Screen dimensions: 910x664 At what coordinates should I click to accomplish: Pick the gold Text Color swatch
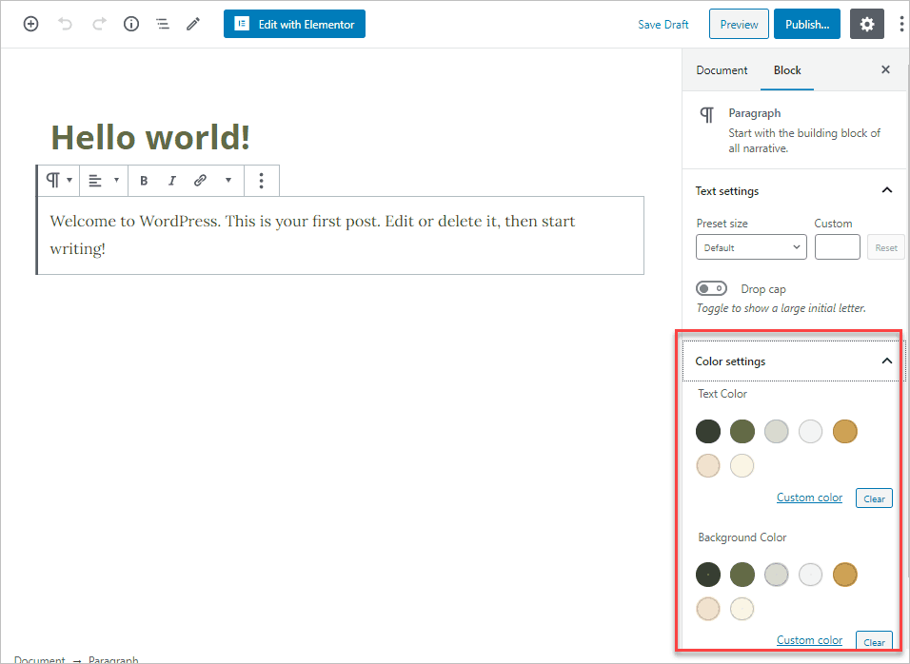(845, 432)
